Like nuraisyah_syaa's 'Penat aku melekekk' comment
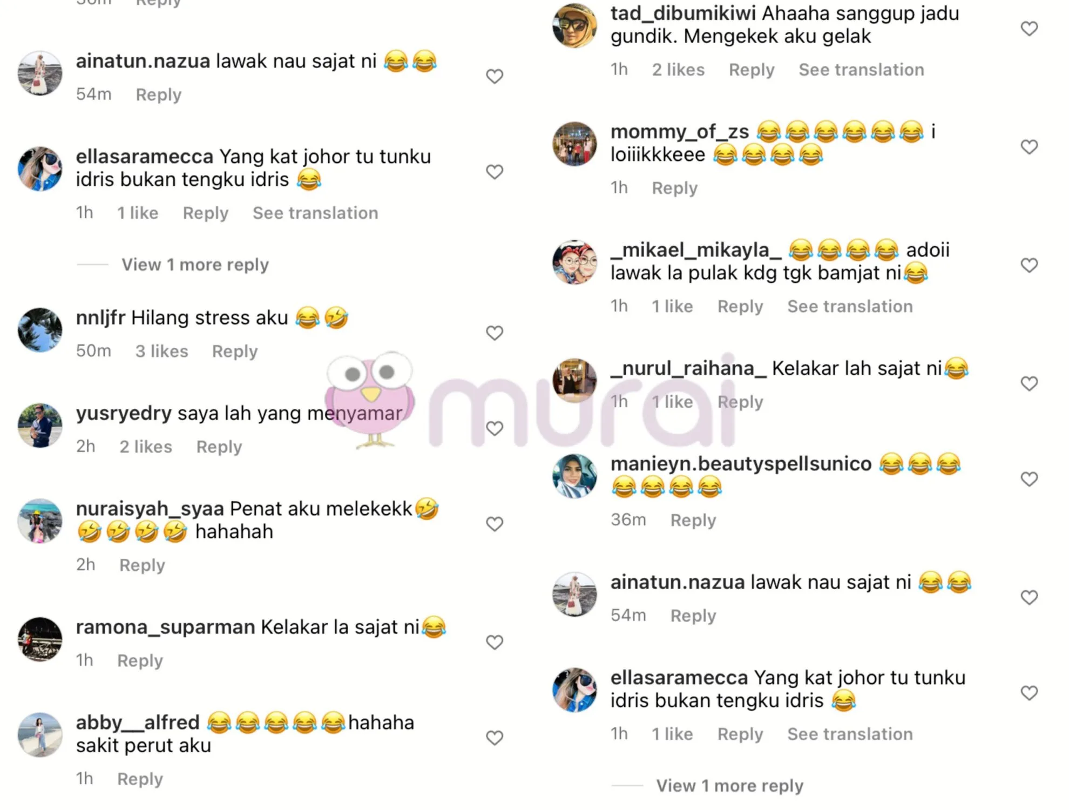Screen dimensions: 1069x810 [x=495, y=524]
